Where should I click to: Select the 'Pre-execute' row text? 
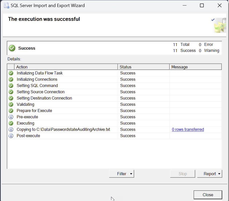(27, 117)
